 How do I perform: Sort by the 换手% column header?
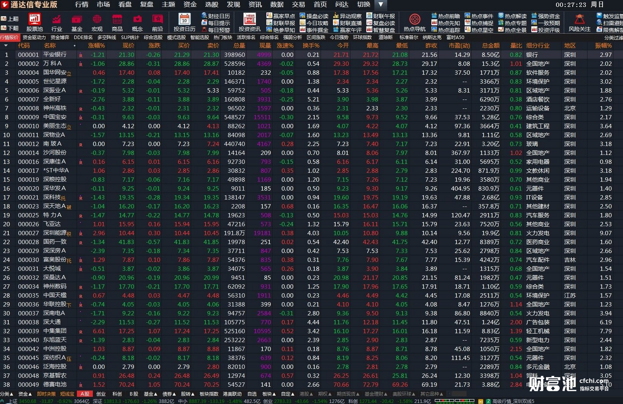[311, 45]
